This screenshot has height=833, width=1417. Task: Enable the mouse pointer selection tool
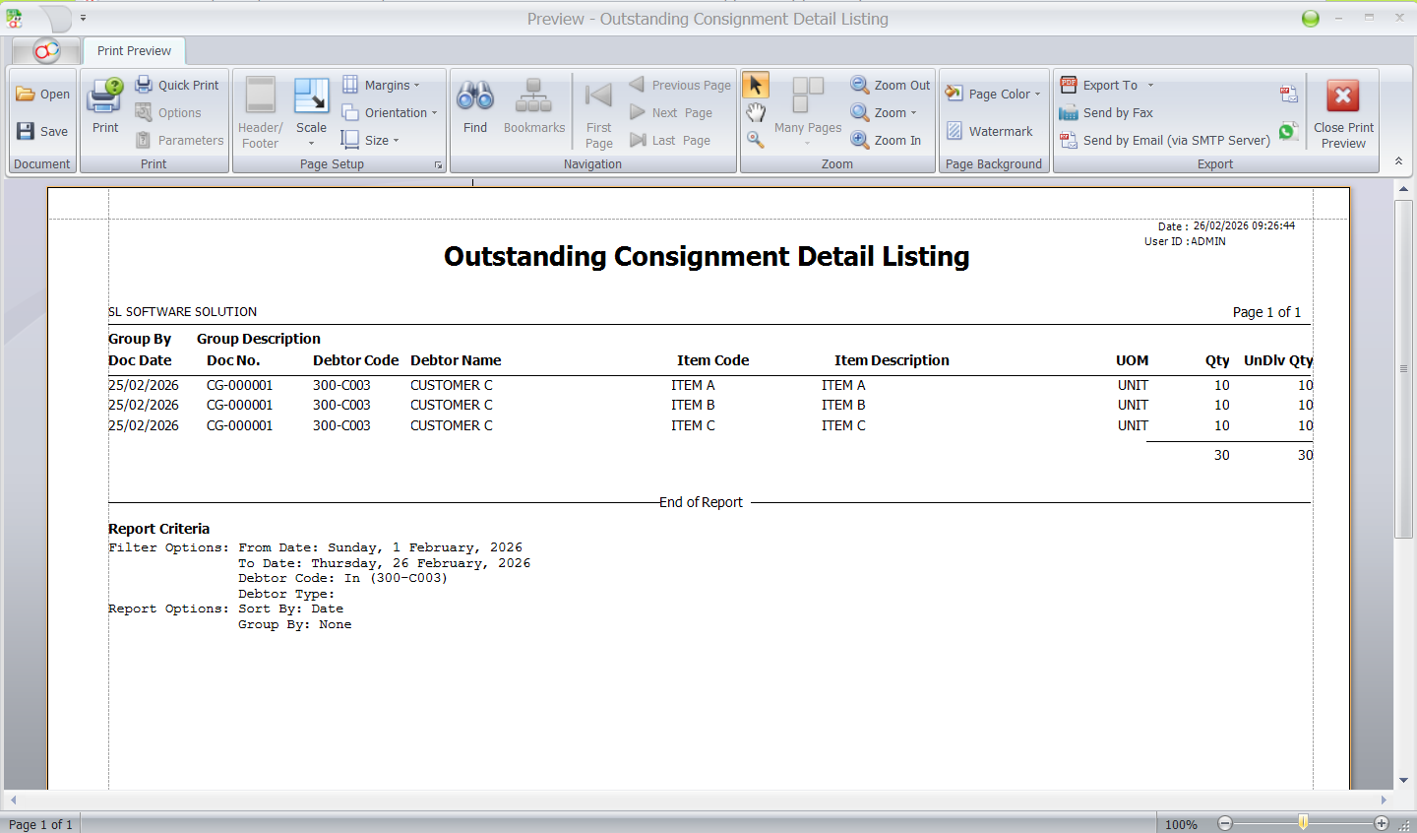coord(755,85)
